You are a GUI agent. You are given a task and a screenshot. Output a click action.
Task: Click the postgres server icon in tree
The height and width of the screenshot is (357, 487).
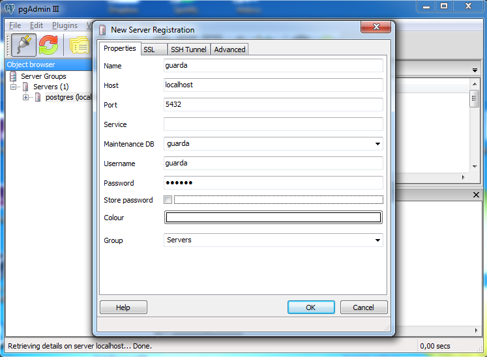click(x=38, y=97)
